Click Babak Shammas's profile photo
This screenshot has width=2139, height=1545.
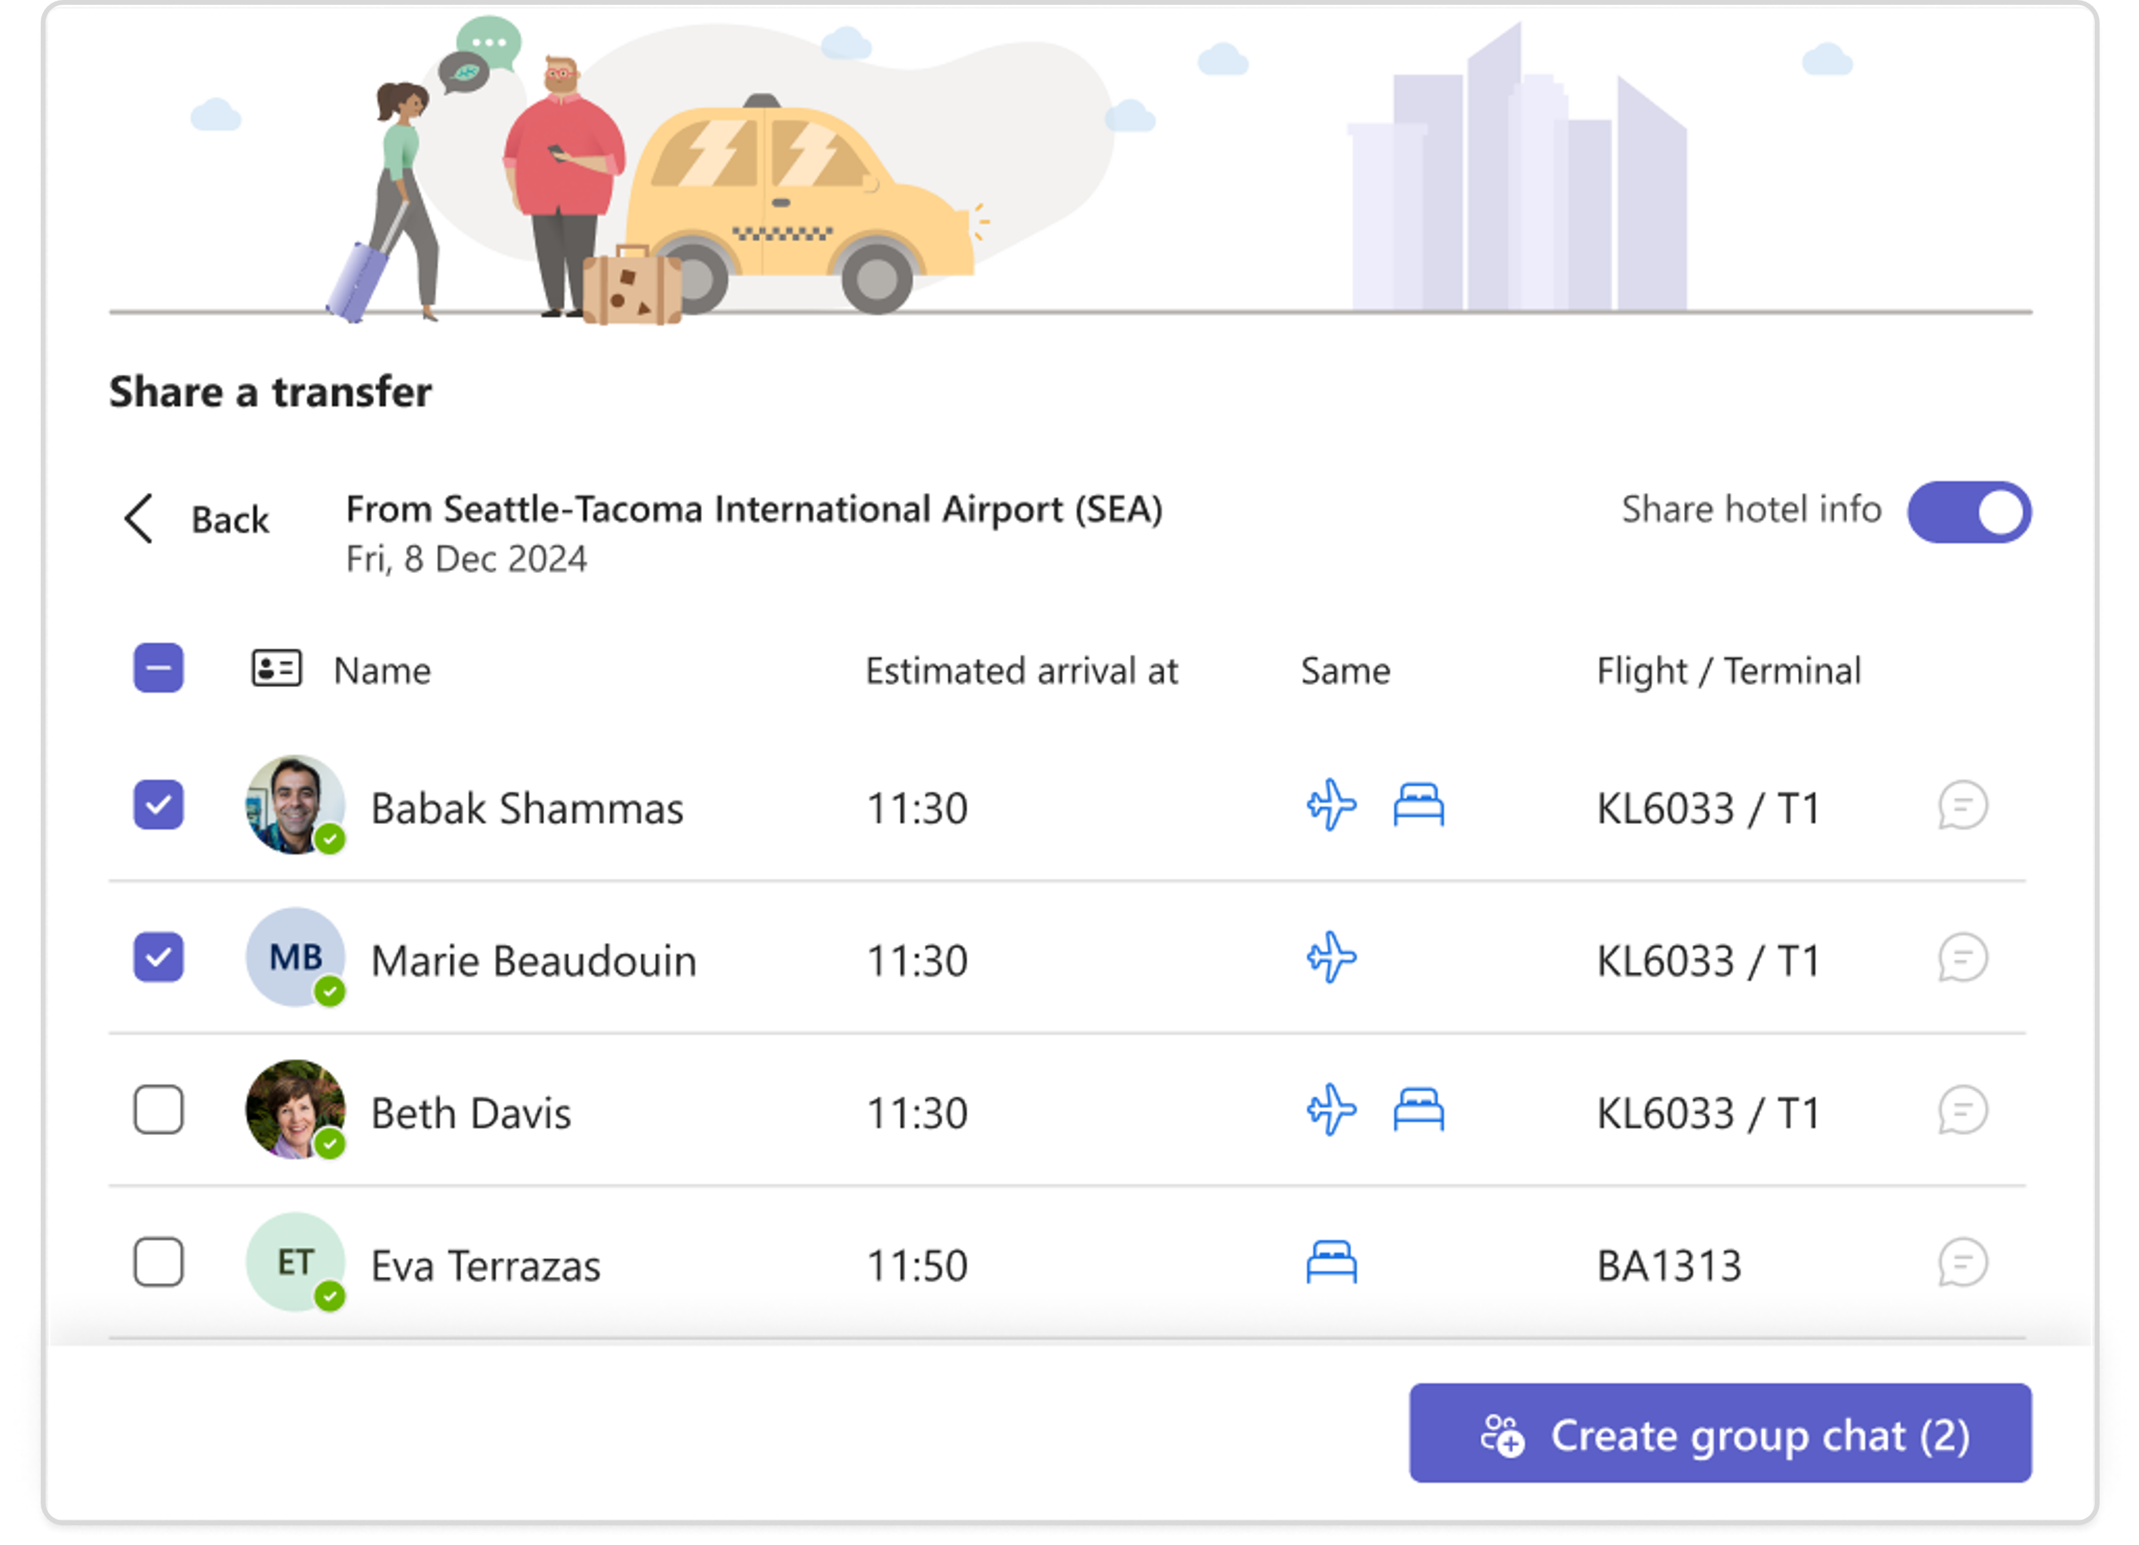pos(295,806)
